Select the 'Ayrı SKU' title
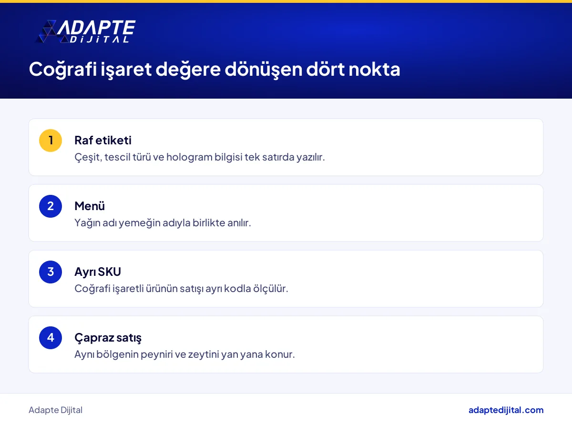572x434 pixels. tap(98, 272)
